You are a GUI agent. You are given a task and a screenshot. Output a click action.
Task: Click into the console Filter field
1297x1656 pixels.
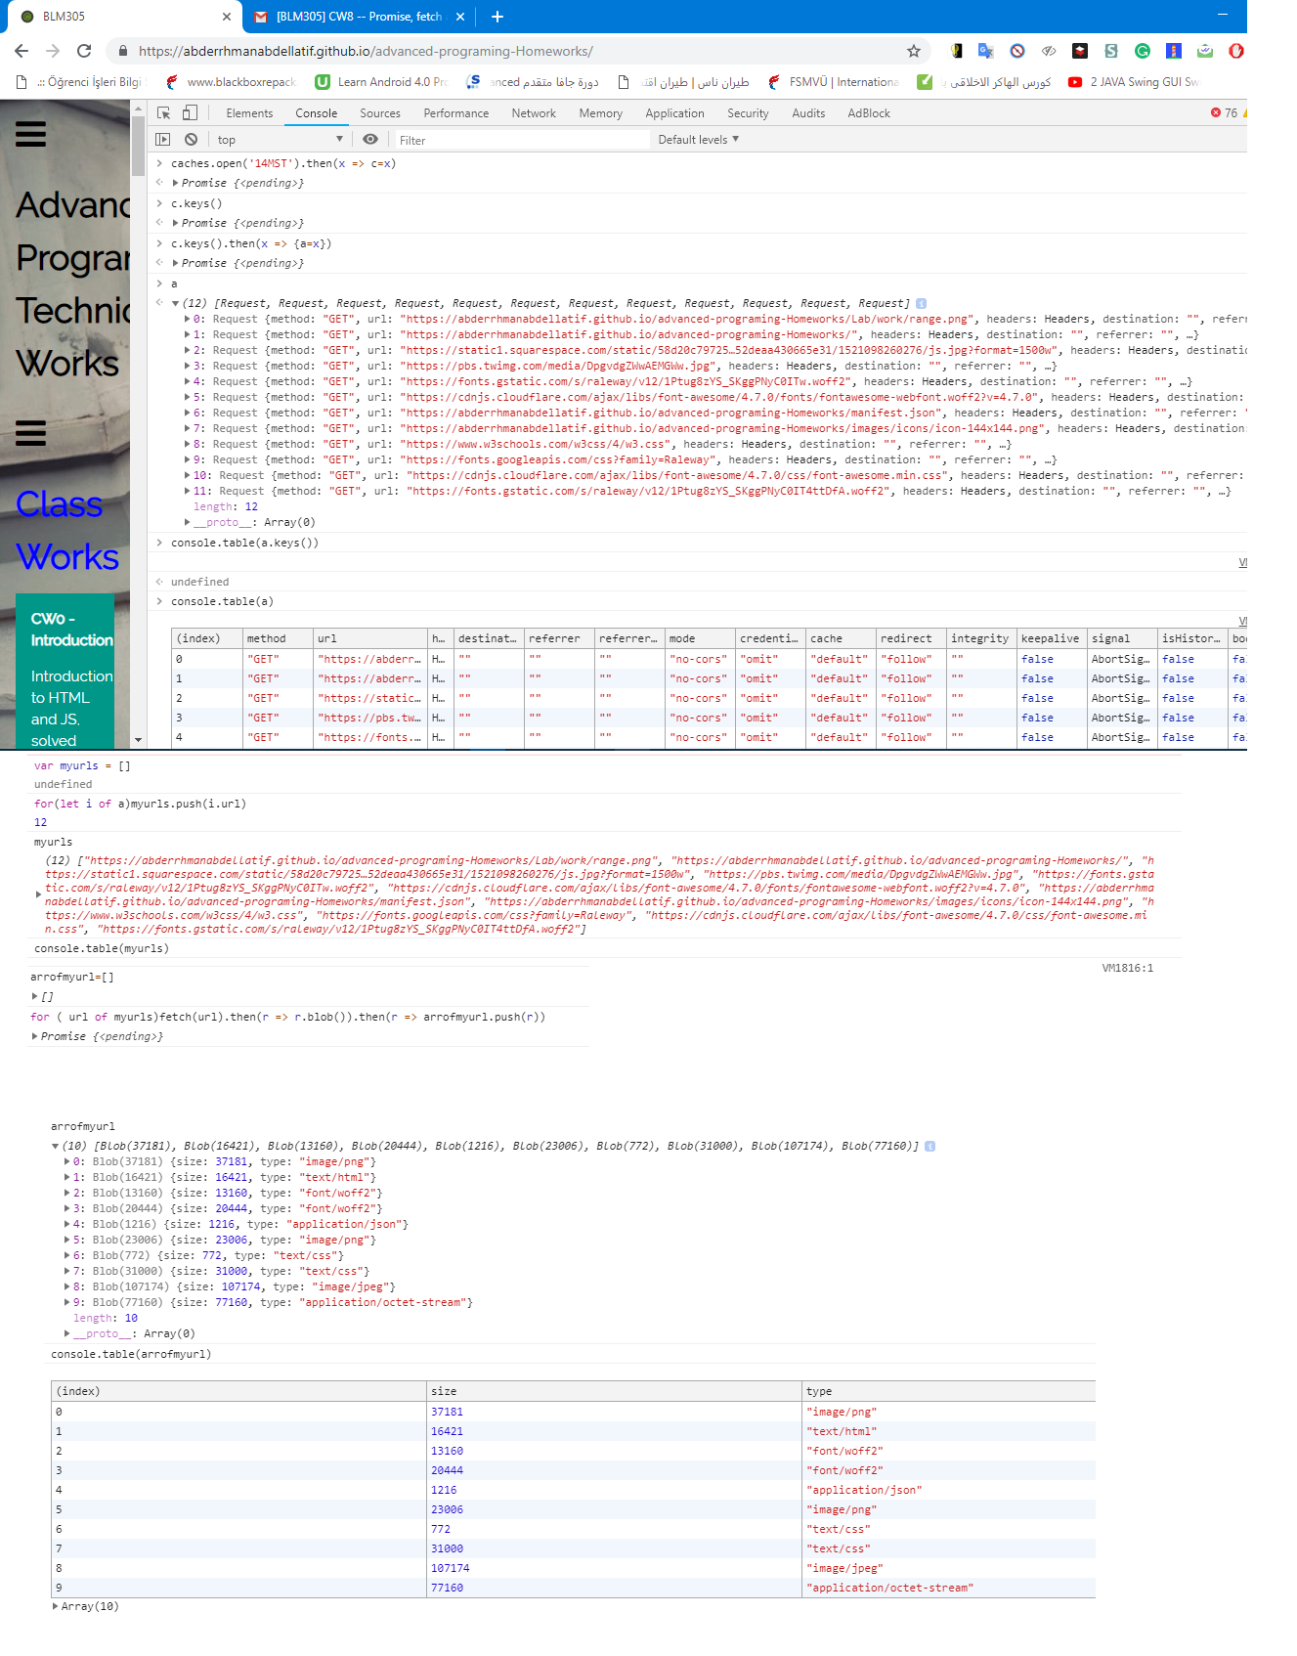tap(522, 140)
